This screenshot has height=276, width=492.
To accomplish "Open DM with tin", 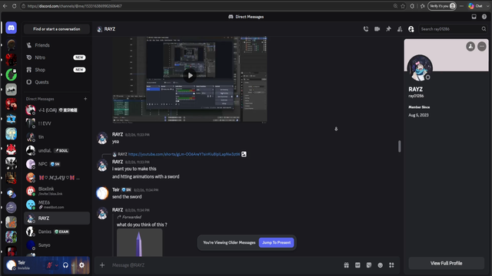I will [x=57, y=136].
